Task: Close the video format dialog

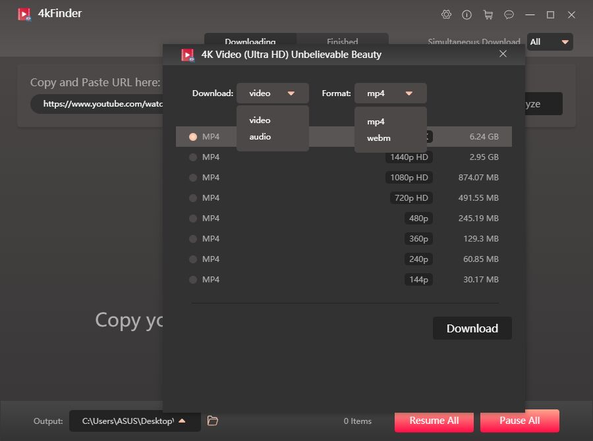Action: point(503,54)
